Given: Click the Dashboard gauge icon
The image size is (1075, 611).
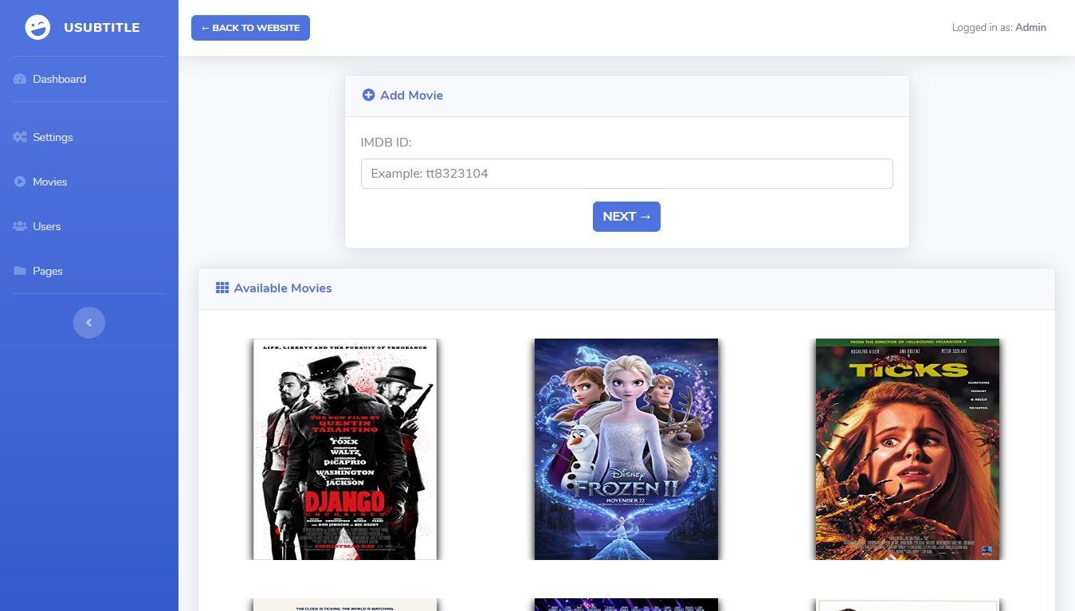Looking at the screenshot, I should (x=20, y=79).
